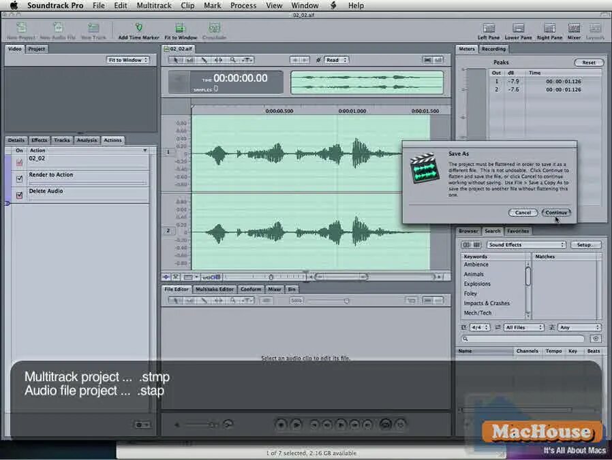Open the Fit to Window video zoom dropdown
This screenshot has width=612, height=460.
point(127,60)
